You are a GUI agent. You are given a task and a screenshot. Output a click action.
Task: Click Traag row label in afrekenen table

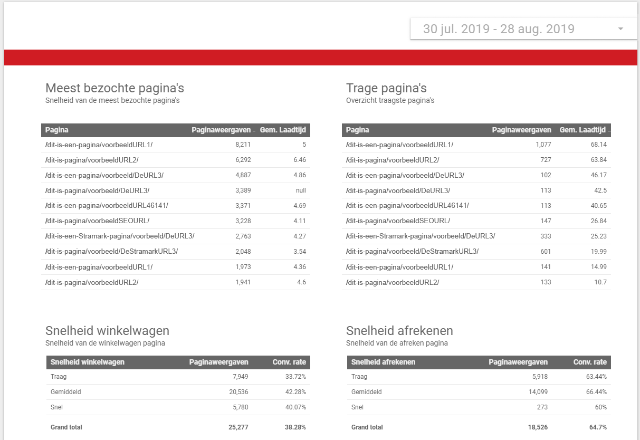click(x=359, y=377)
